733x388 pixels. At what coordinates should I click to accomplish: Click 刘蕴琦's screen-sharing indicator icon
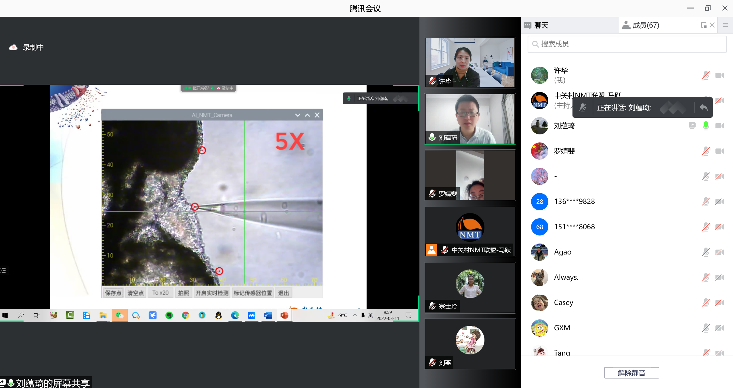pos(692,126)
